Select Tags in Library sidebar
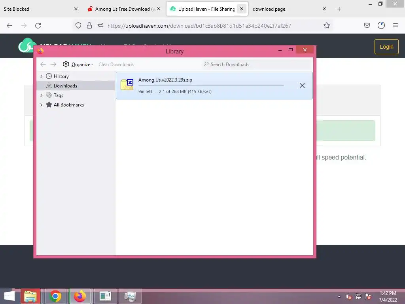Image resolution: width=405 pixels, height=304 pixels. click(x=59, y=95)
